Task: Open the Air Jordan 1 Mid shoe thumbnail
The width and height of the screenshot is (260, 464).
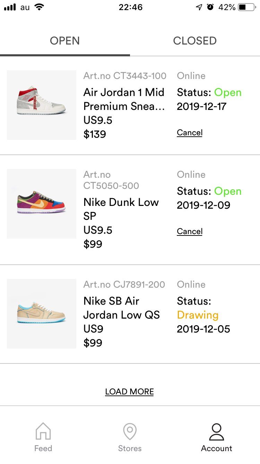Action: [x=42, y=105]
